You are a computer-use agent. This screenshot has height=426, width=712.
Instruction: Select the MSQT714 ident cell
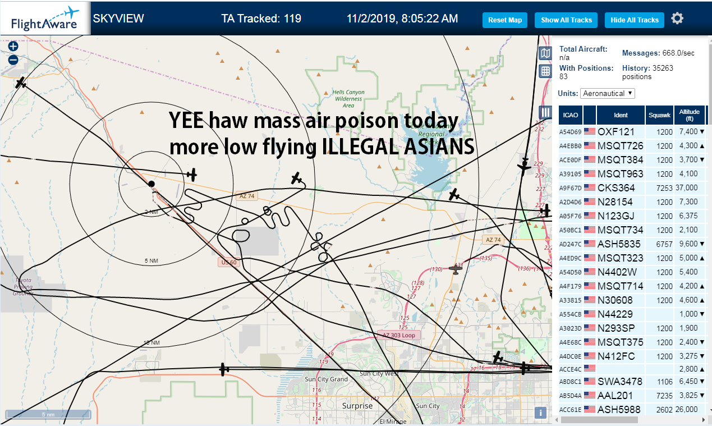(621, 286)
